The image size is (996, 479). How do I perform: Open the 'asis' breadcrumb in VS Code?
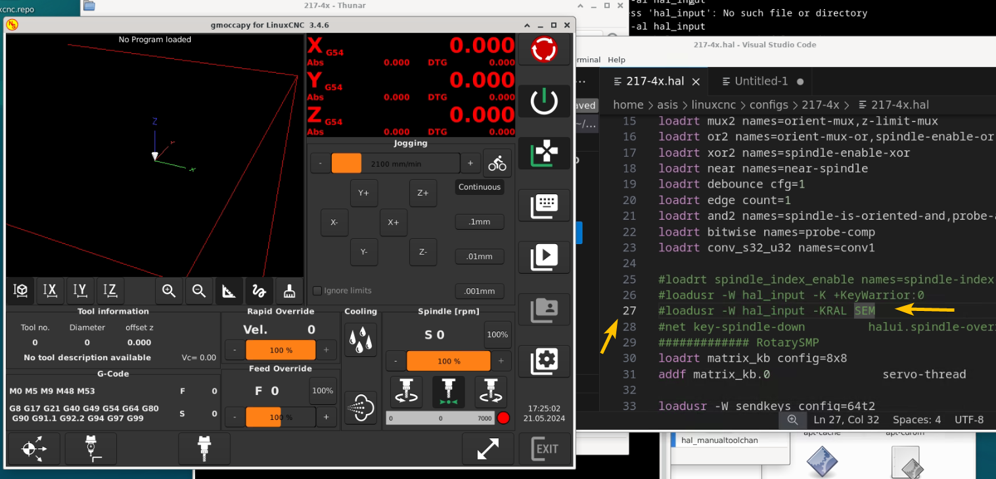667,105
